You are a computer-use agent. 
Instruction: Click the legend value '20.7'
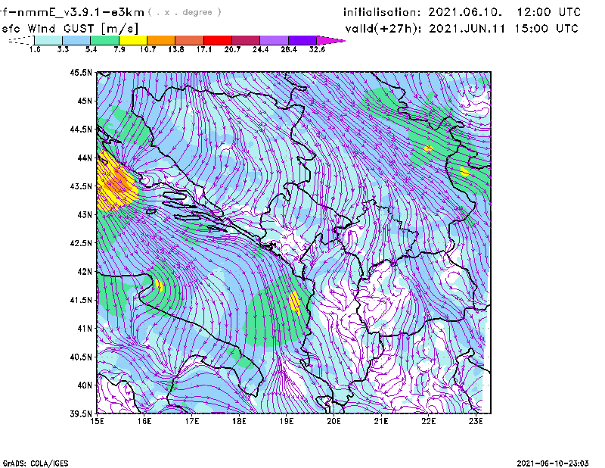click(232, 49)
